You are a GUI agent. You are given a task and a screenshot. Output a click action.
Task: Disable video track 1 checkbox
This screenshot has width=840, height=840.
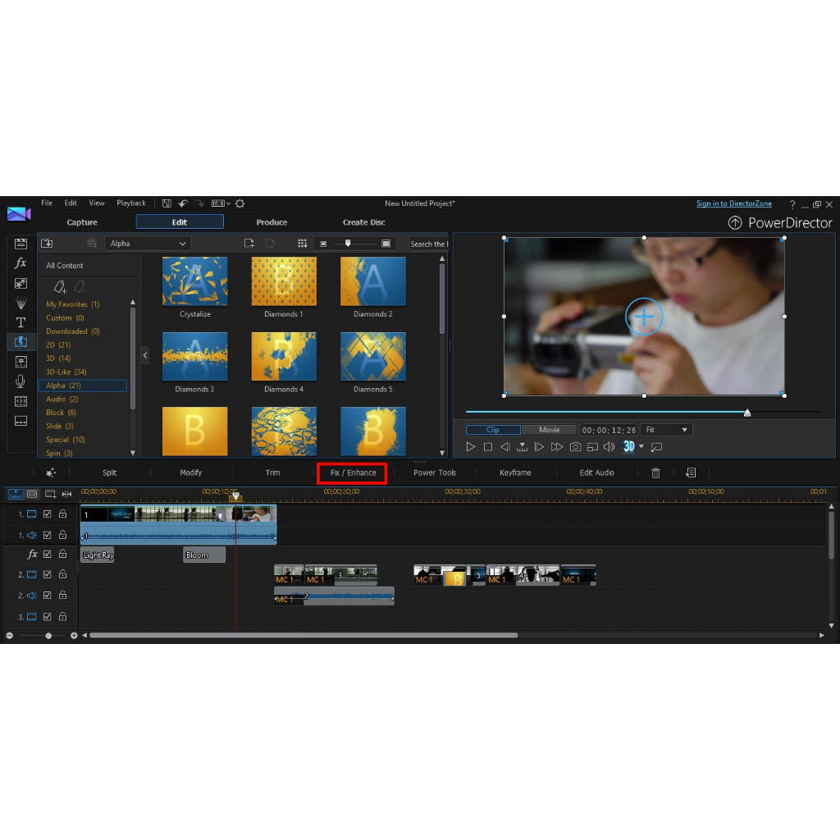pos(48,514)
